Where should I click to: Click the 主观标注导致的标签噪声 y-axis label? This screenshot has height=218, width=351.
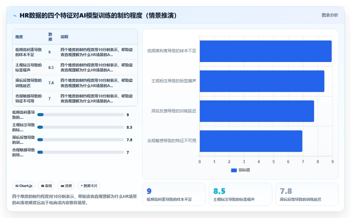(x=174, y=81)
